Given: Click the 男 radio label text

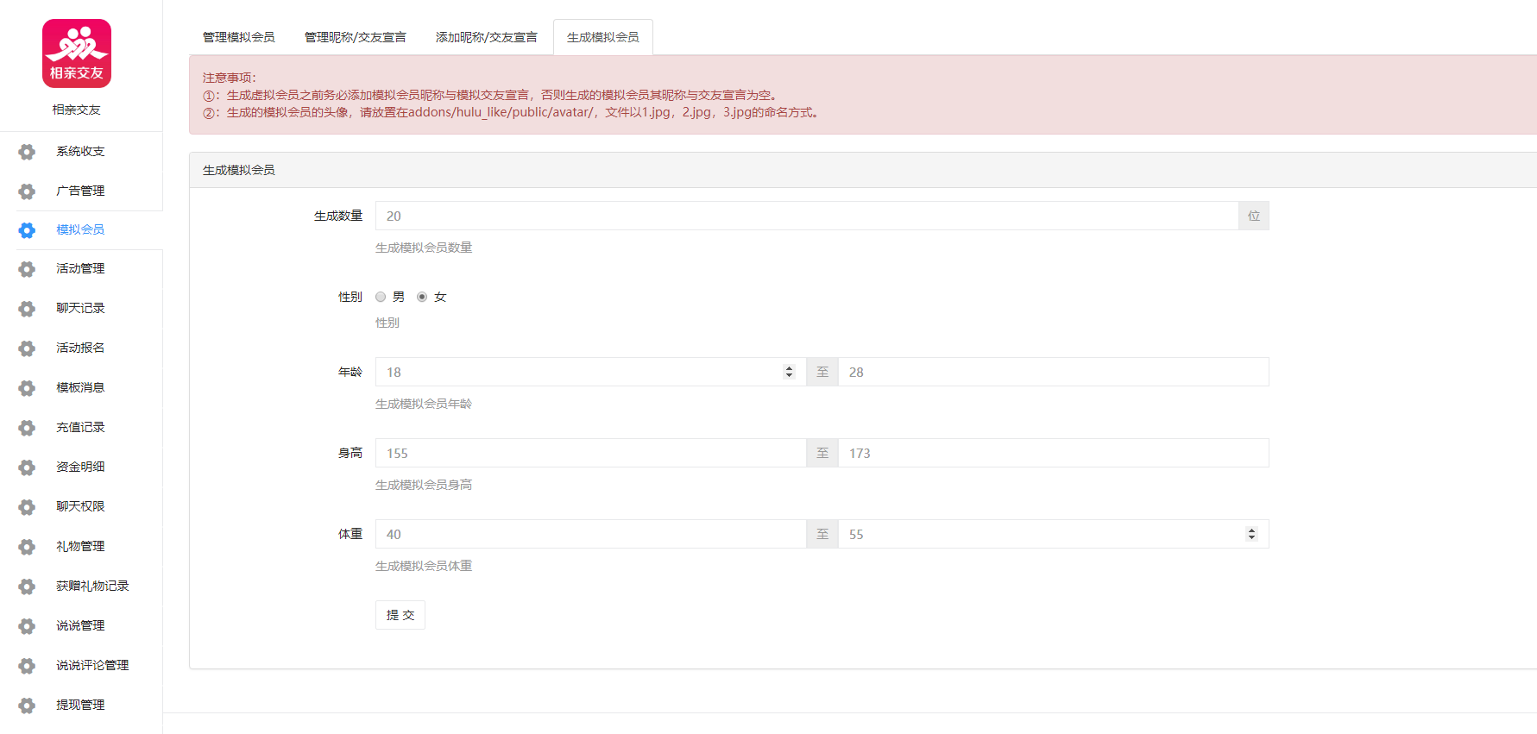Looking at the screenshot, I should coord(399,297).
